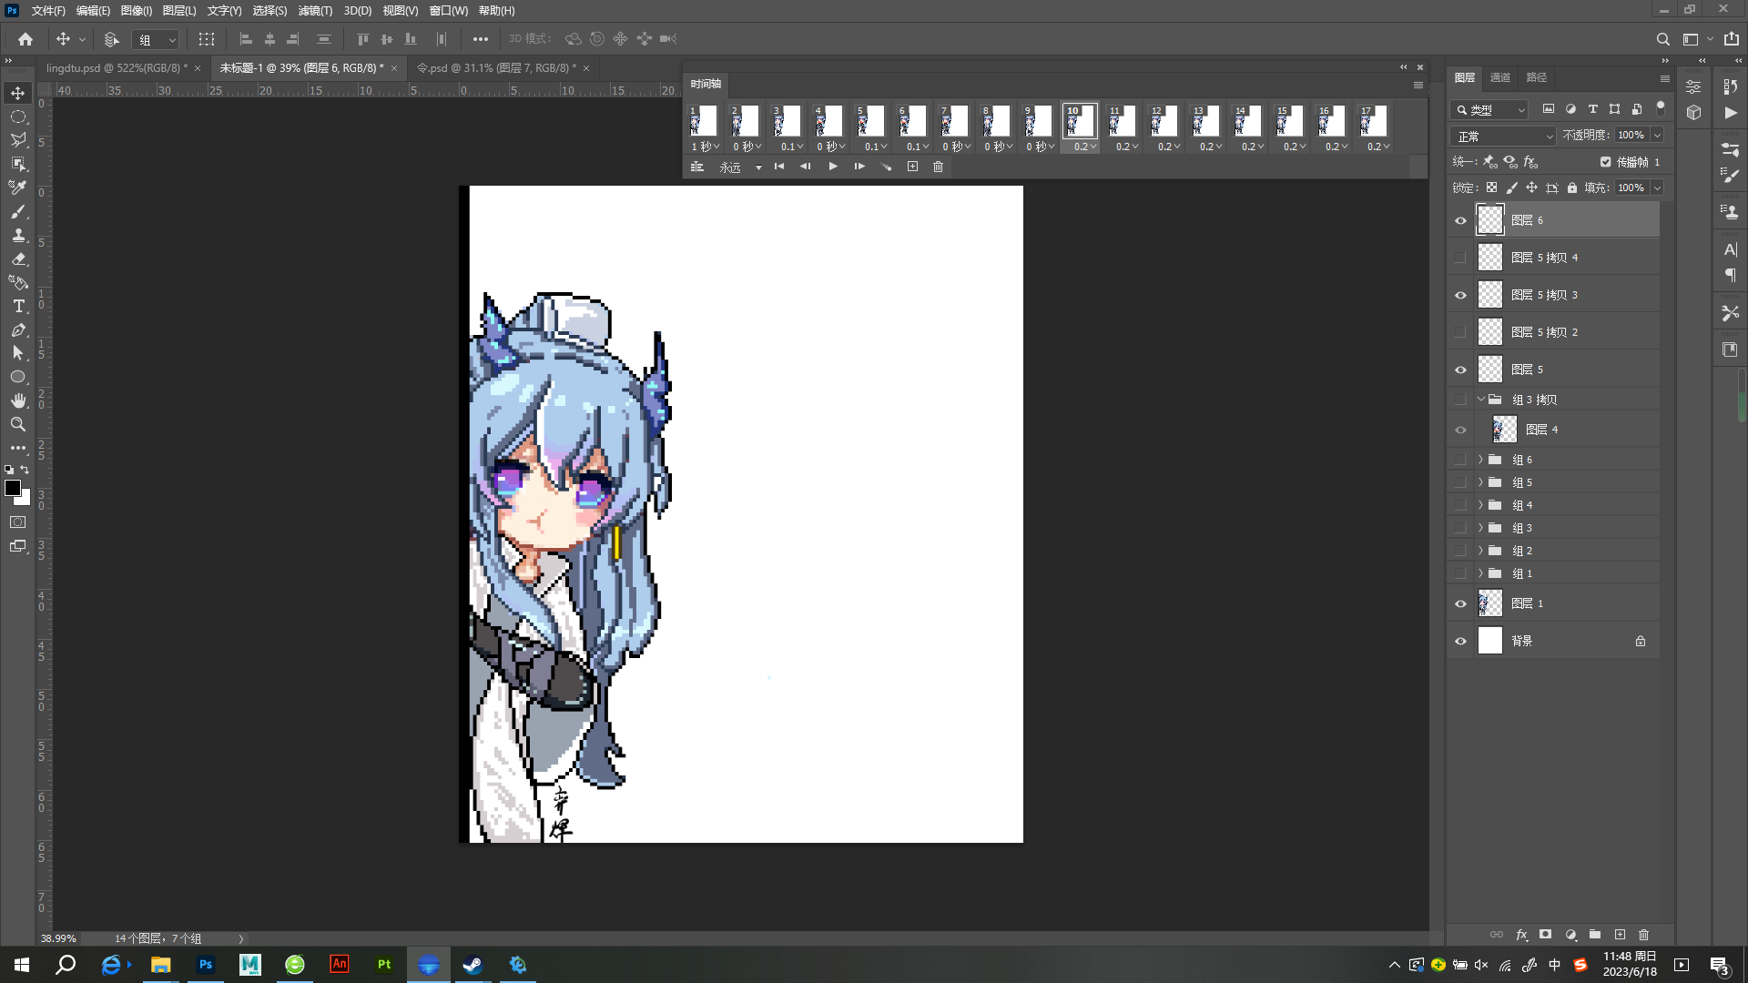Select the Move tool
The image size is (1748, 983).
(18, 93)
